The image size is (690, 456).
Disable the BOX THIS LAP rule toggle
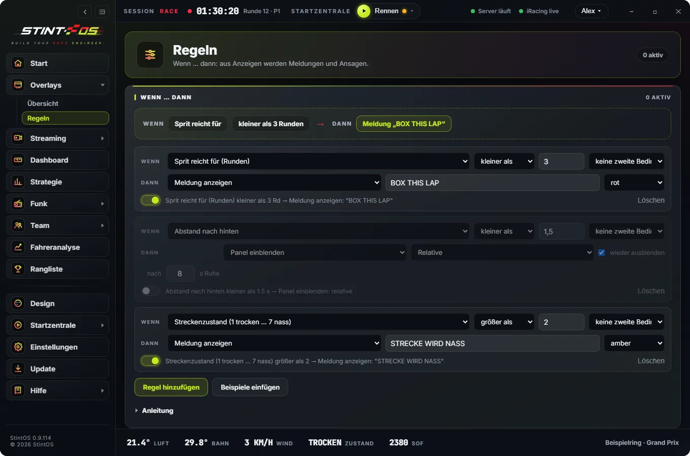coord(151,200)
